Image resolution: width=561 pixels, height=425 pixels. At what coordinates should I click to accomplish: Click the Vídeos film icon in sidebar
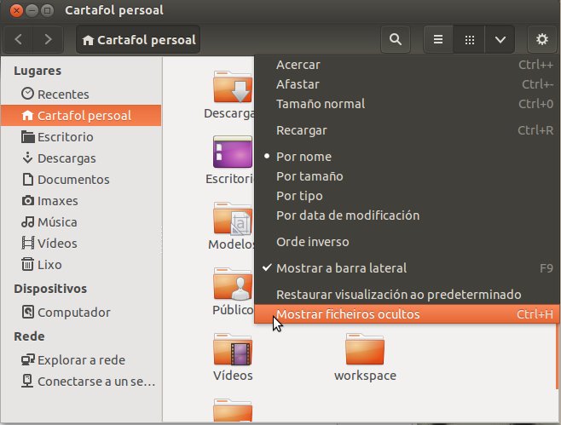27,243
